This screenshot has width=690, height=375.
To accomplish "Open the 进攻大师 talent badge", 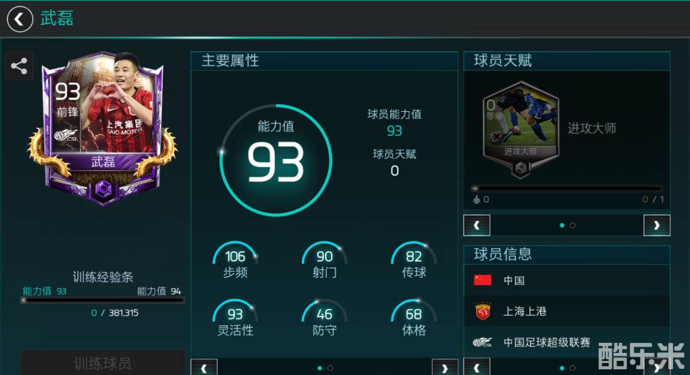I will pyautogui.click(x=520, y=129).
